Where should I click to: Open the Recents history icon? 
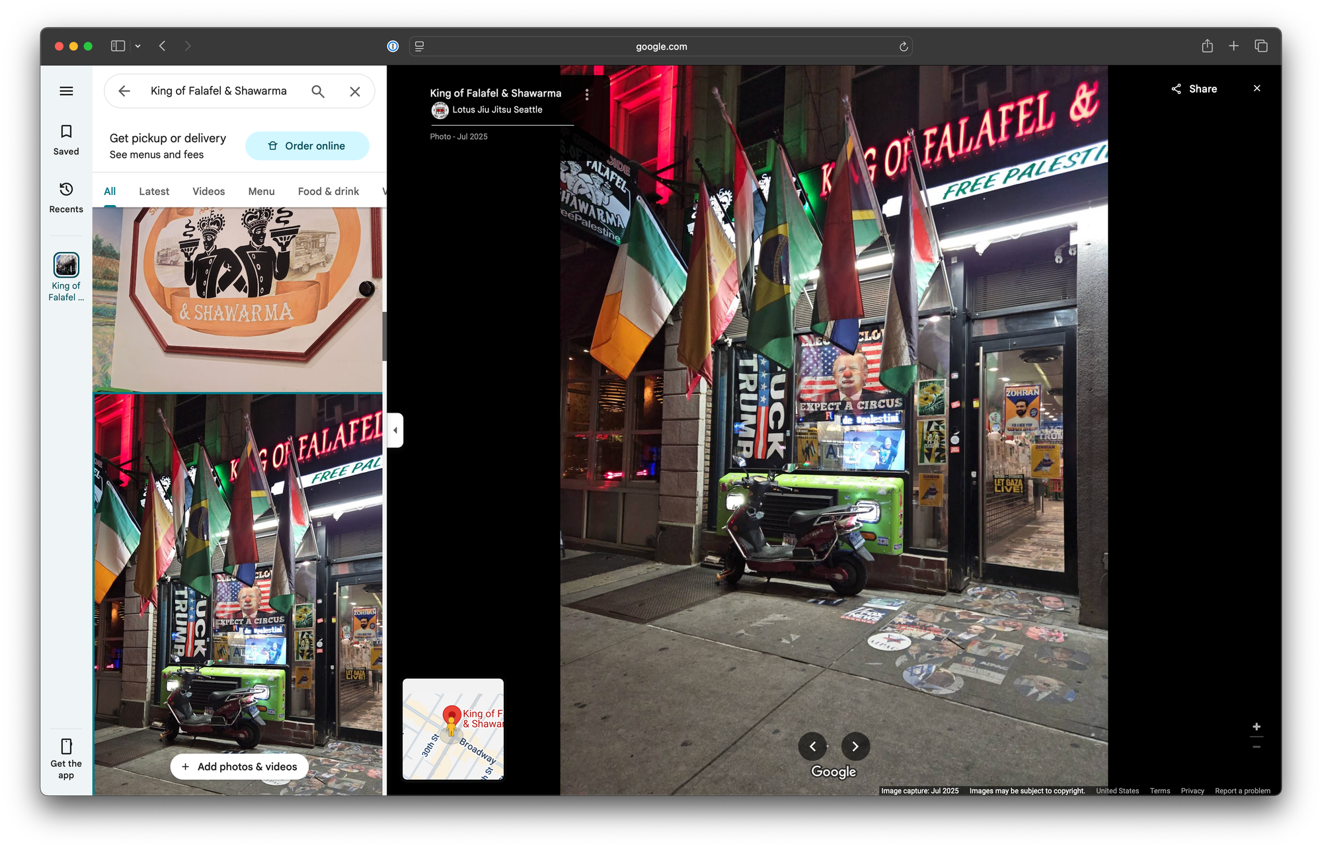[66, 190]
